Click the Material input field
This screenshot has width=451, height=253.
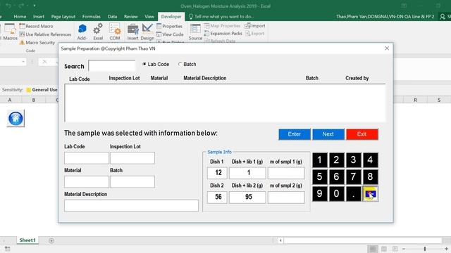tap(86, 182)
